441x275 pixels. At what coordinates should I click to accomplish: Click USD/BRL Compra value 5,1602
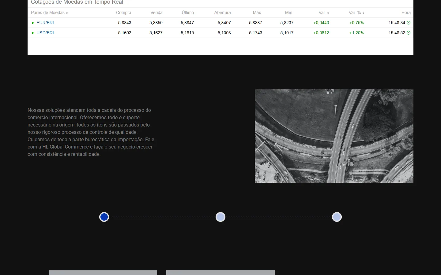(125, 33)
